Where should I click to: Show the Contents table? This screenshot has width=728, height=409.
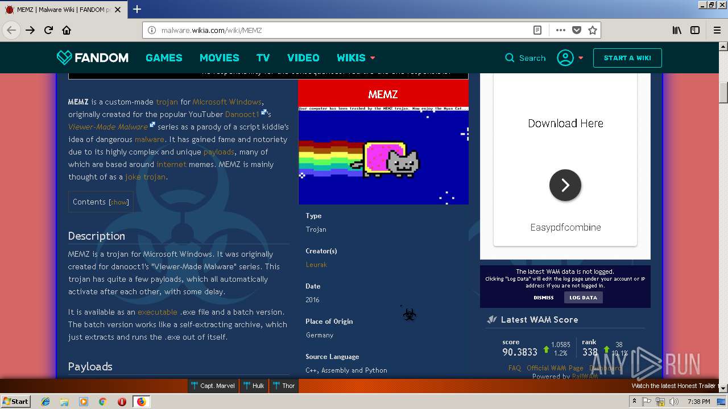click(119, 202)
